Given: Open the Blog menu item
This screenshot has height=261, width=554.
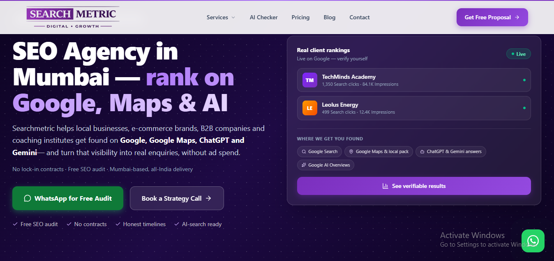Looking at the screenshot, I should [330, 17].
